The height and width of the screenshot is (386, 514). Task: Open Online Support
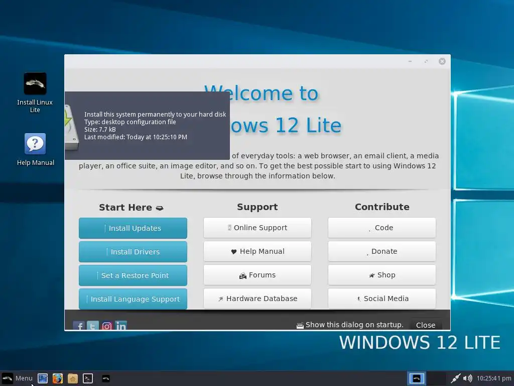pyautogui.click(x=258, y=228)
